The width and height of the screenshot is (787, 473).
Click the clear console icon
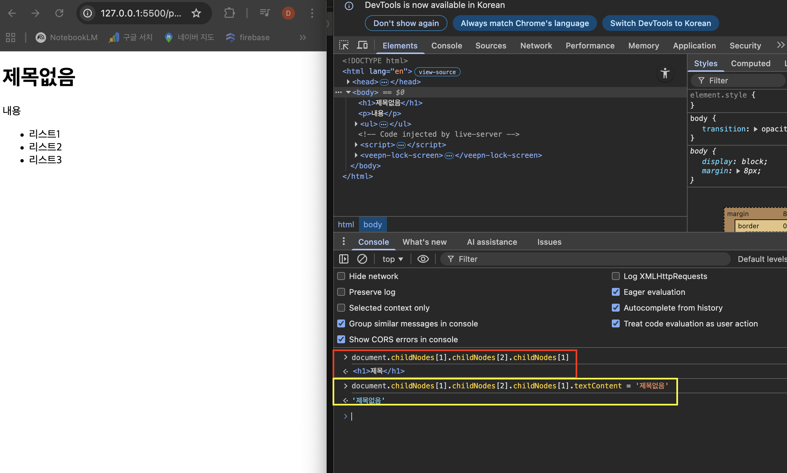(x=362, y=259)
